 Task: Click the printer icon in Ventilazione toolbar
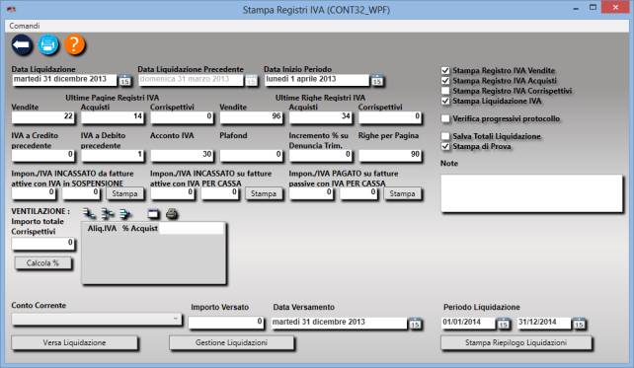tap(172, 214)
